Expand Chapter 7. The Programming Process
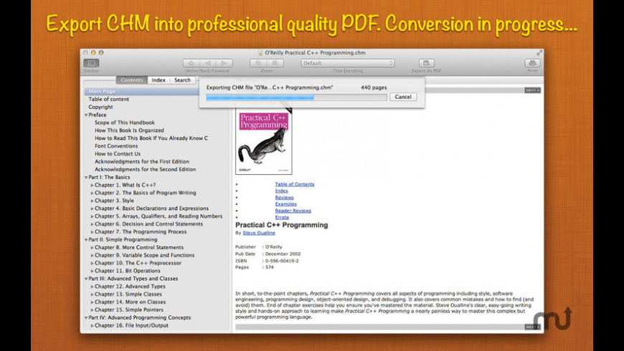Image resolution: width=624 pixels, height=351 pixels. pyautogui.click(x=92, y=232)
